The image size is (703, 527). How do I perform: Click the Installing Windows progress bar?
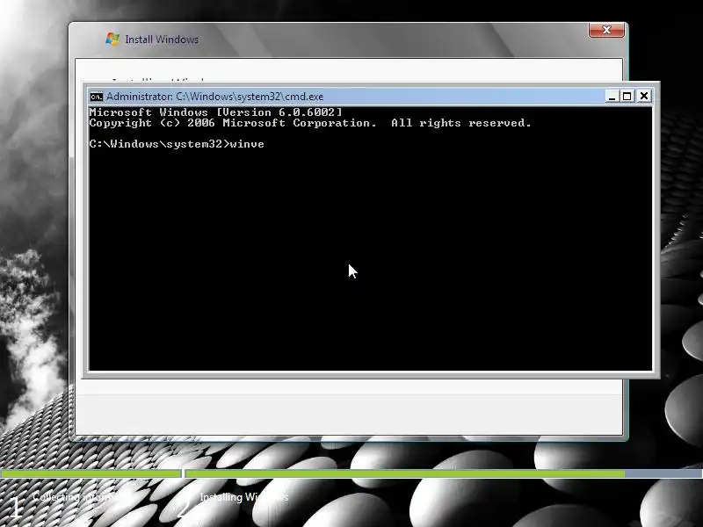tap(444, 473)
